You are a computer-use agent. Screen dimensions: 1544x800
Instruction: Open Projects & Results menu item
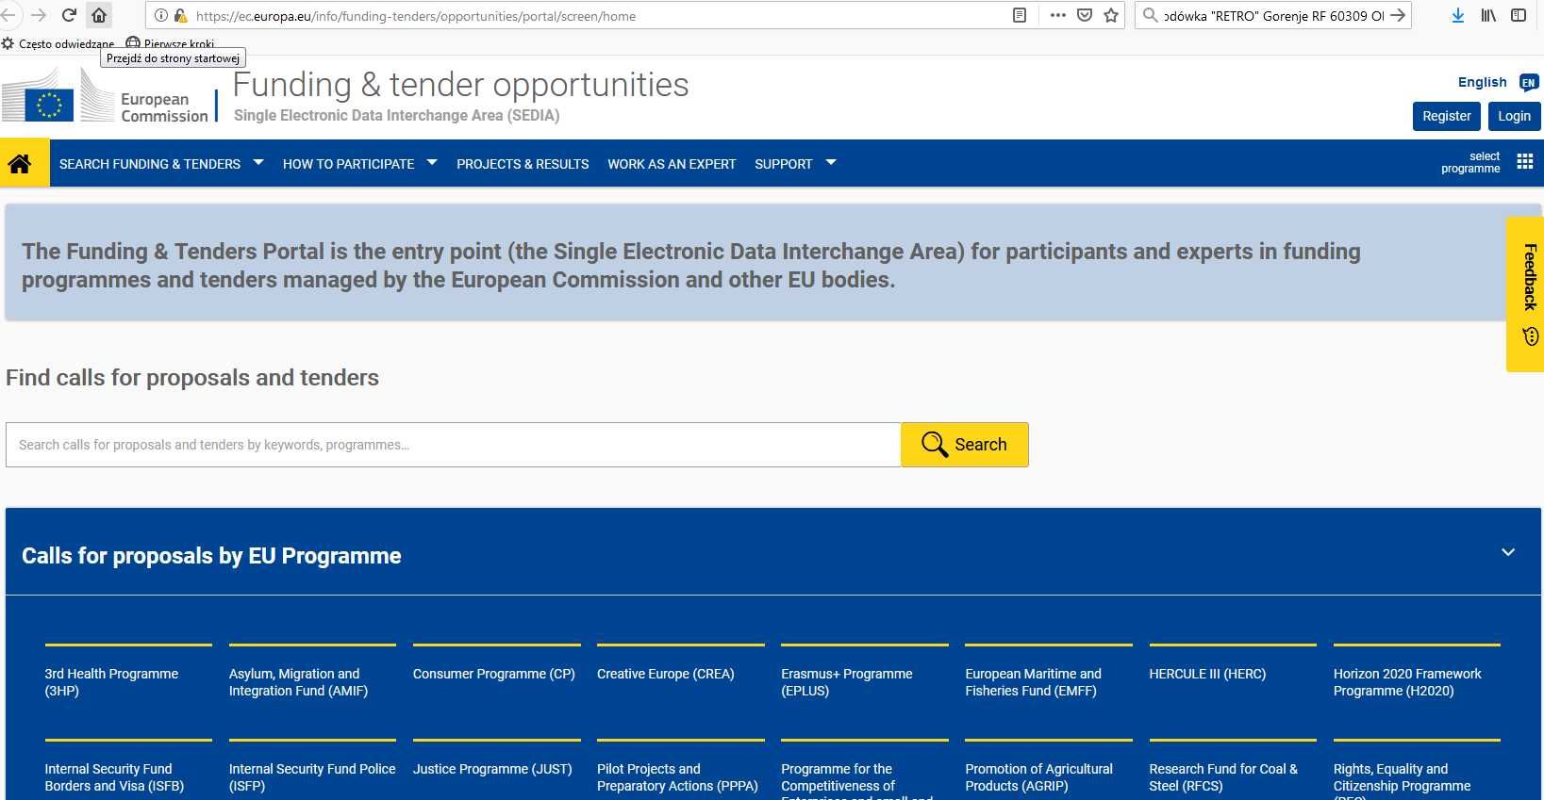pyautogui.click(x=523, y=164)
